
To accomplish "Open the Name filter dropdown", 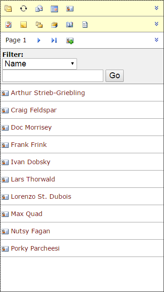I will click(x=40, y=64).
